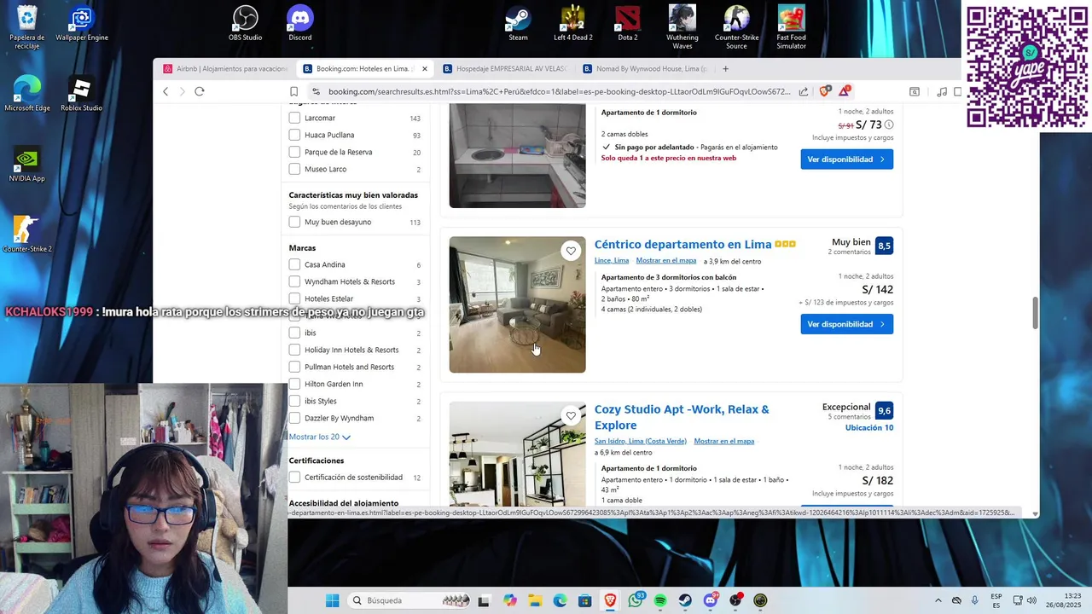
Task: Open a new browser tab
Action: tap(726, 68)
